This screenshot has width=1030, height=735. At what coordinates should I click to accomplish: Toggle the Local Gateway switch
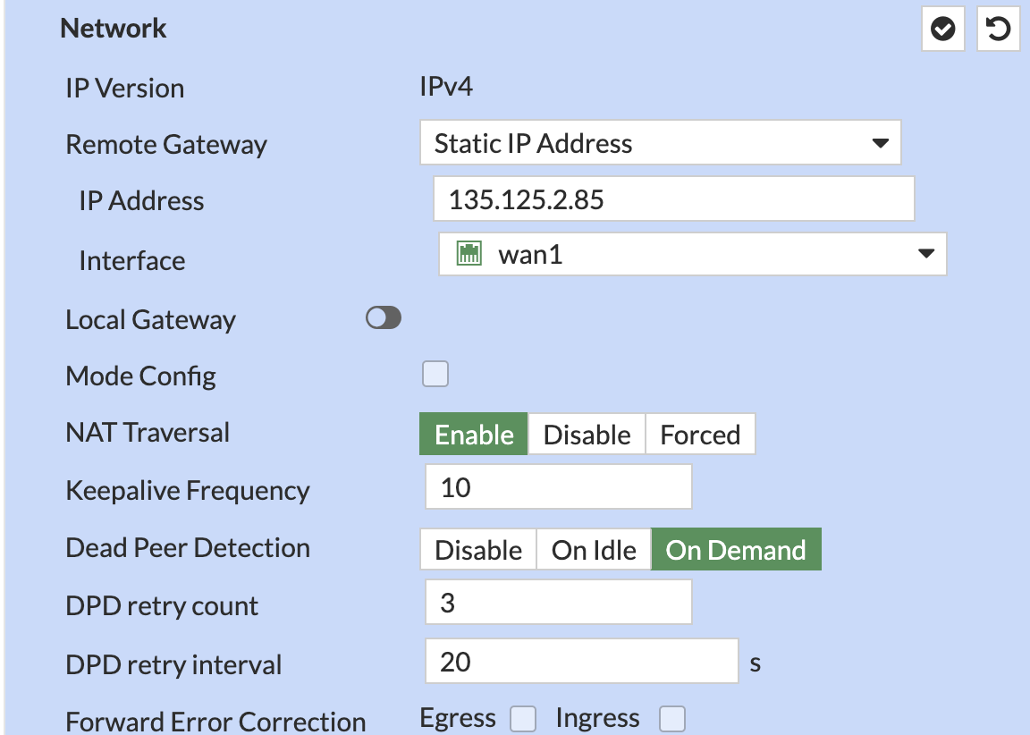click(384, 318)
